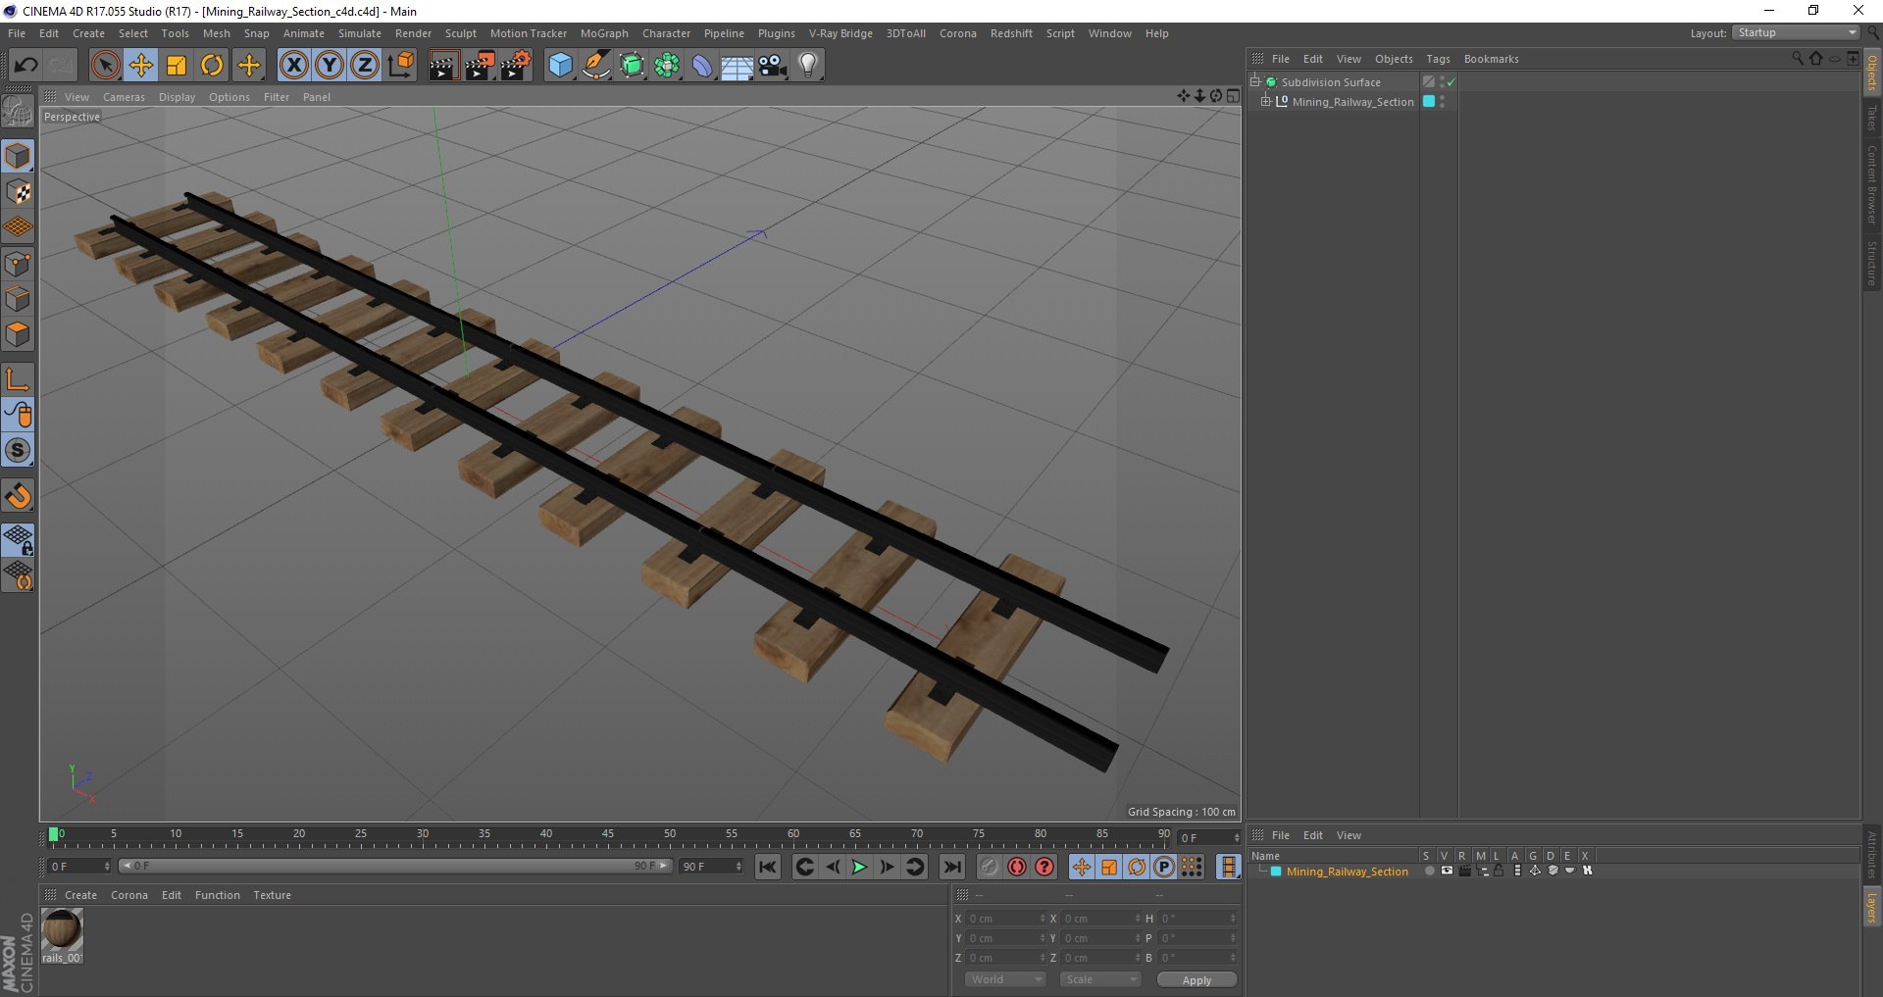Screen dimensions: 1883x997
Task: Click frame 45 on the timeline ruler
Action: (x=608, y=836)
